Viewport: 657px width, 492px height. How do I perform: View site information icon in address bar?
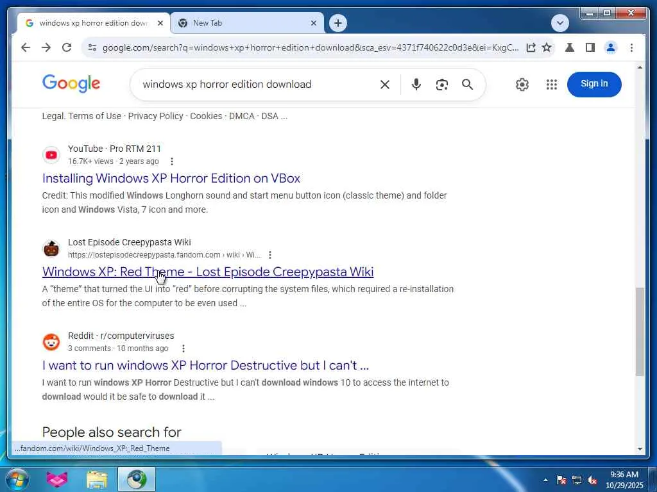point(92,47)
